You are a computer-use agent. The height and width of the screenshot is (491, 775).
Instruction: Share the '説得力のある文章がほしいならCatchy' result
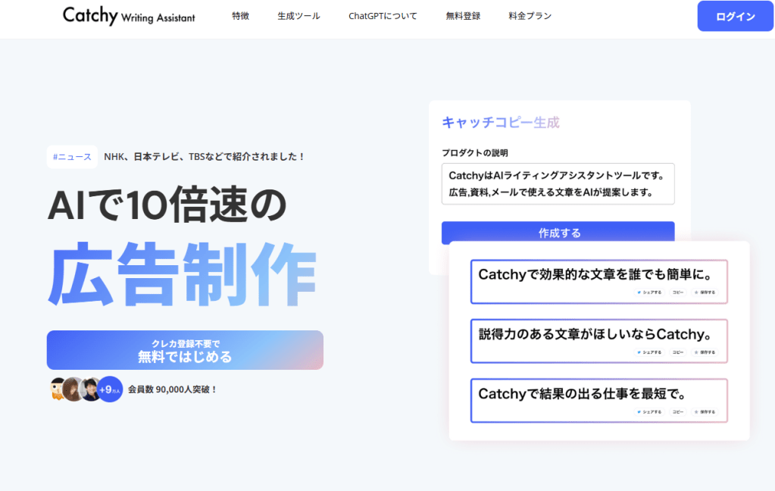649,352
